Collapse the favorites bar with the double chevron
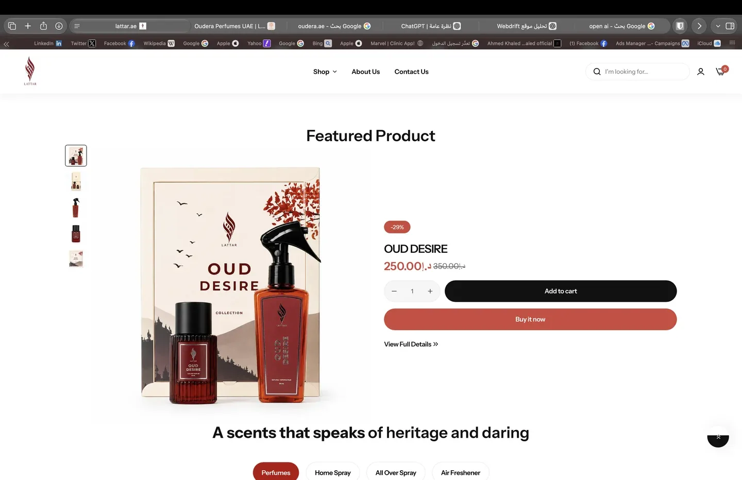This screenshot has width=742, height=480. tap(6, 44)
